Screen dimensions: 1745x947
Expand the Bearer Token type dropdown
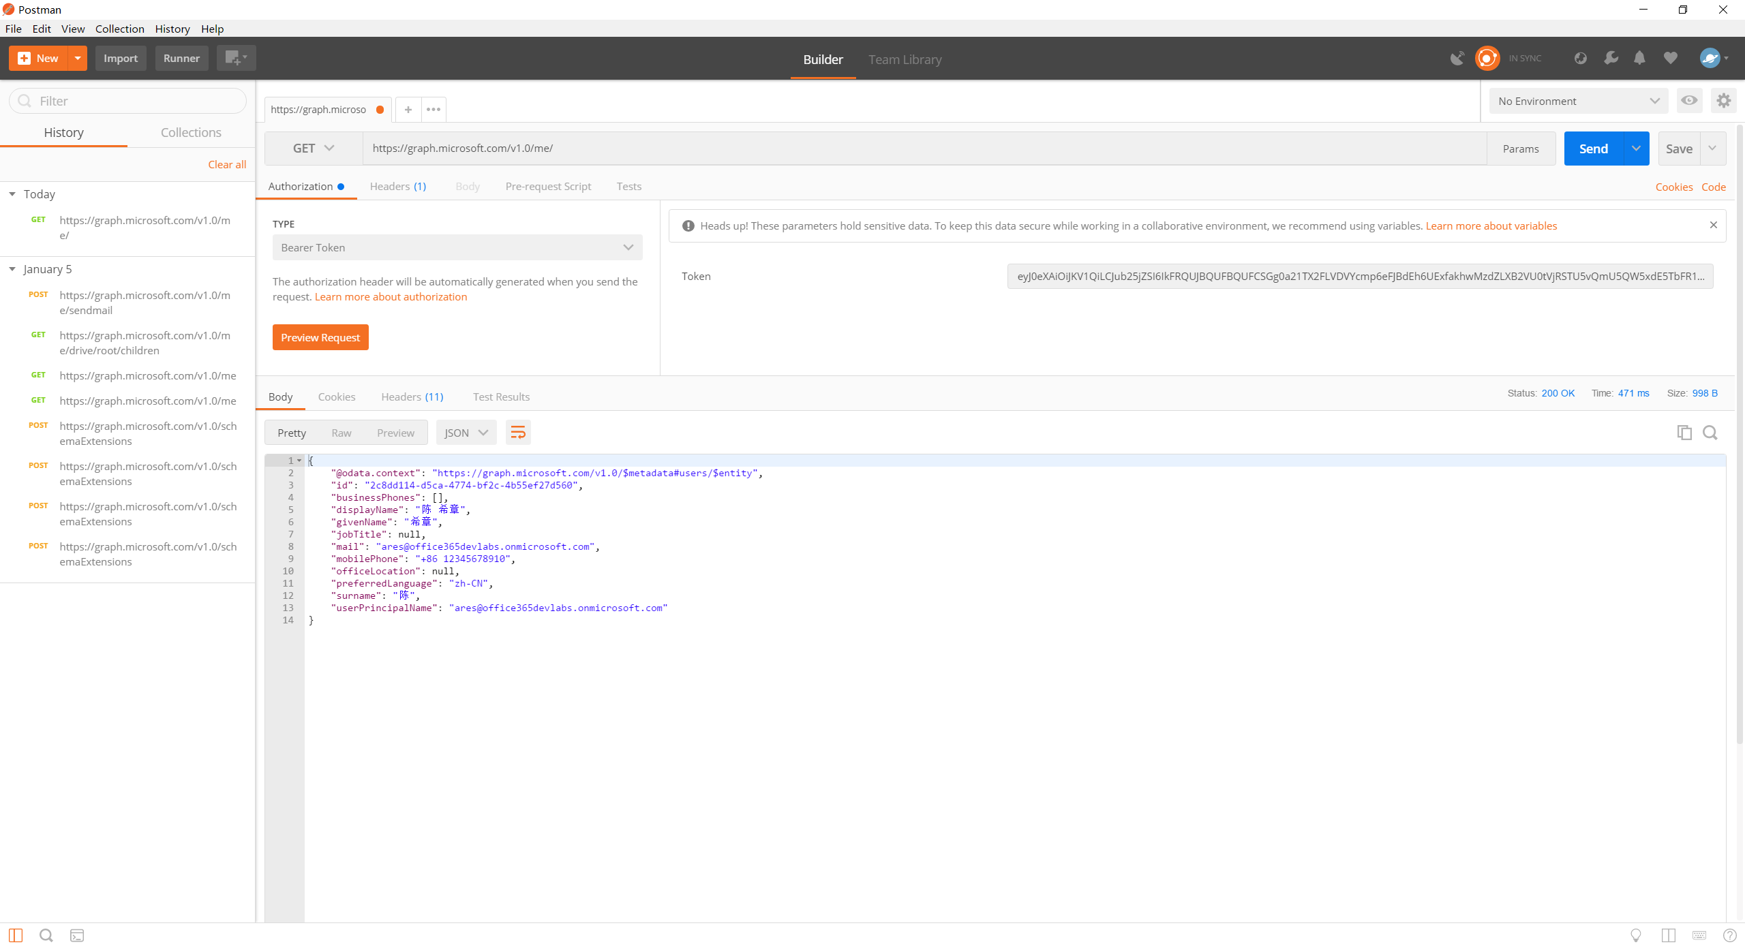click(457, 247)
